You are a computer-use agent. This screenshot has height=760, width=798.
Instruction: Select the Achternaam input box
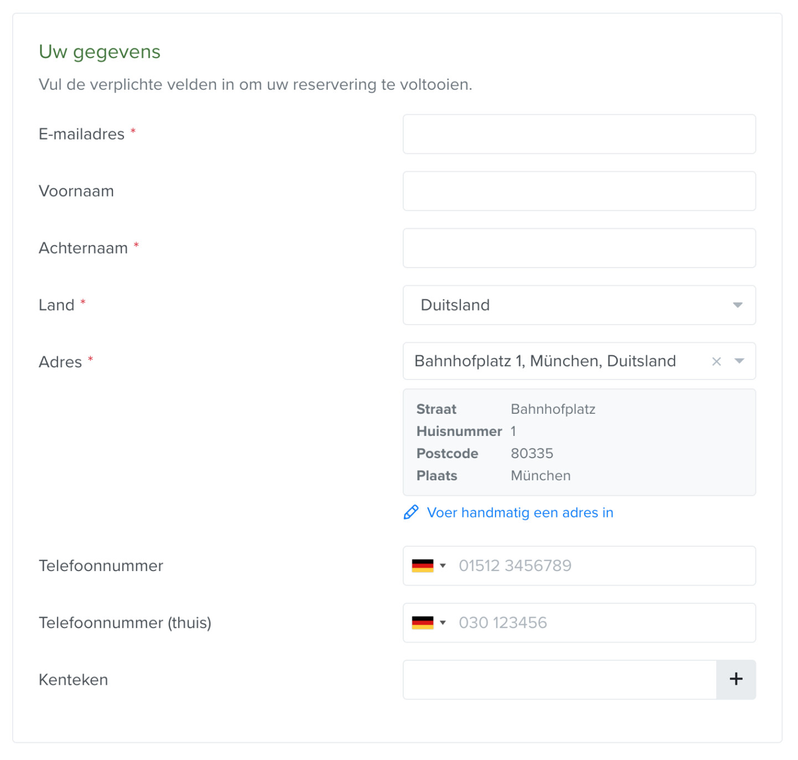pyautogui.click(x=579, y=248)
